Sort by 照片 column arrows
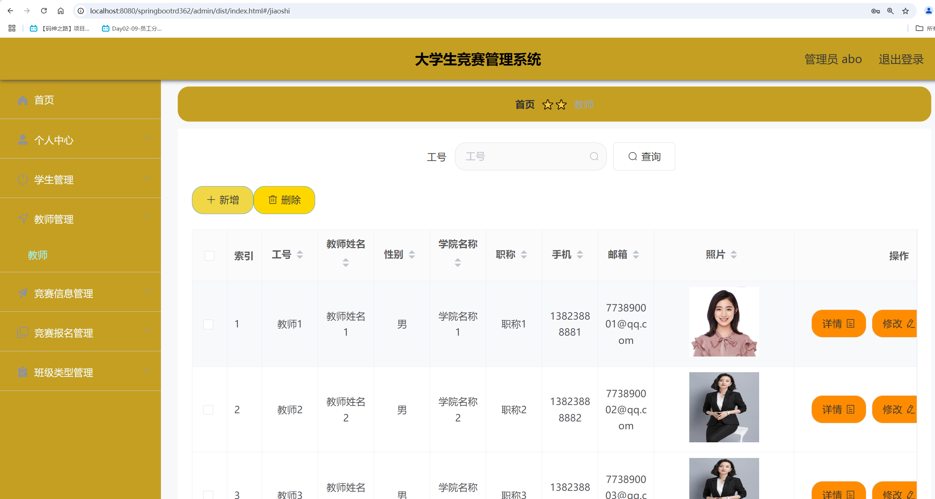This screenshot has width=935, height=499. pyautogui.click(x=733, y=255)
